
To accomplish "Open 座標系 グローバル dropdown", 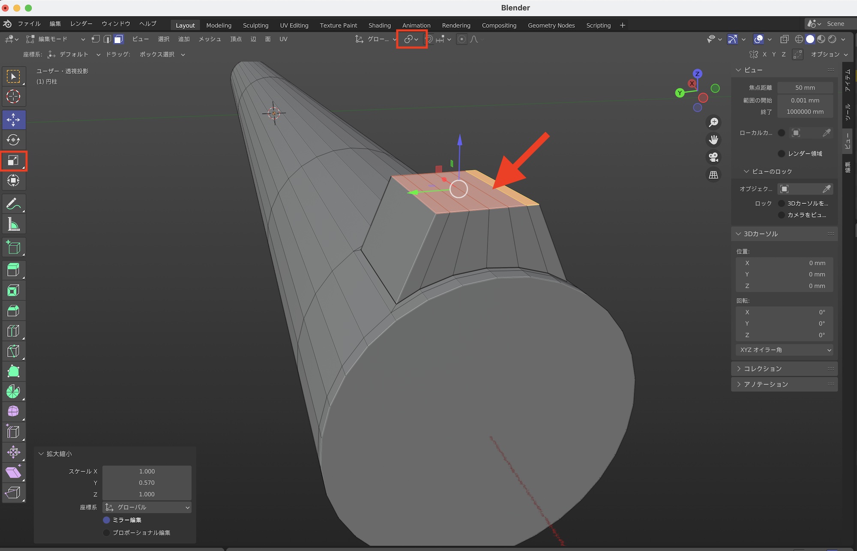I will [147, 507].
